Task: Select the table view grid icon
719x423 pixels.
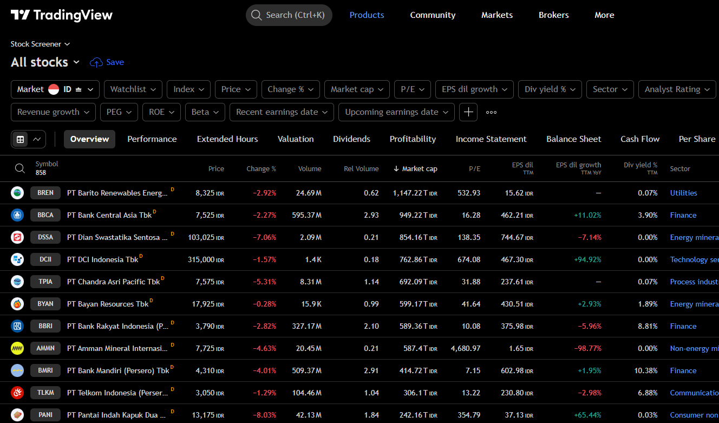Action: tap(20, 139)
